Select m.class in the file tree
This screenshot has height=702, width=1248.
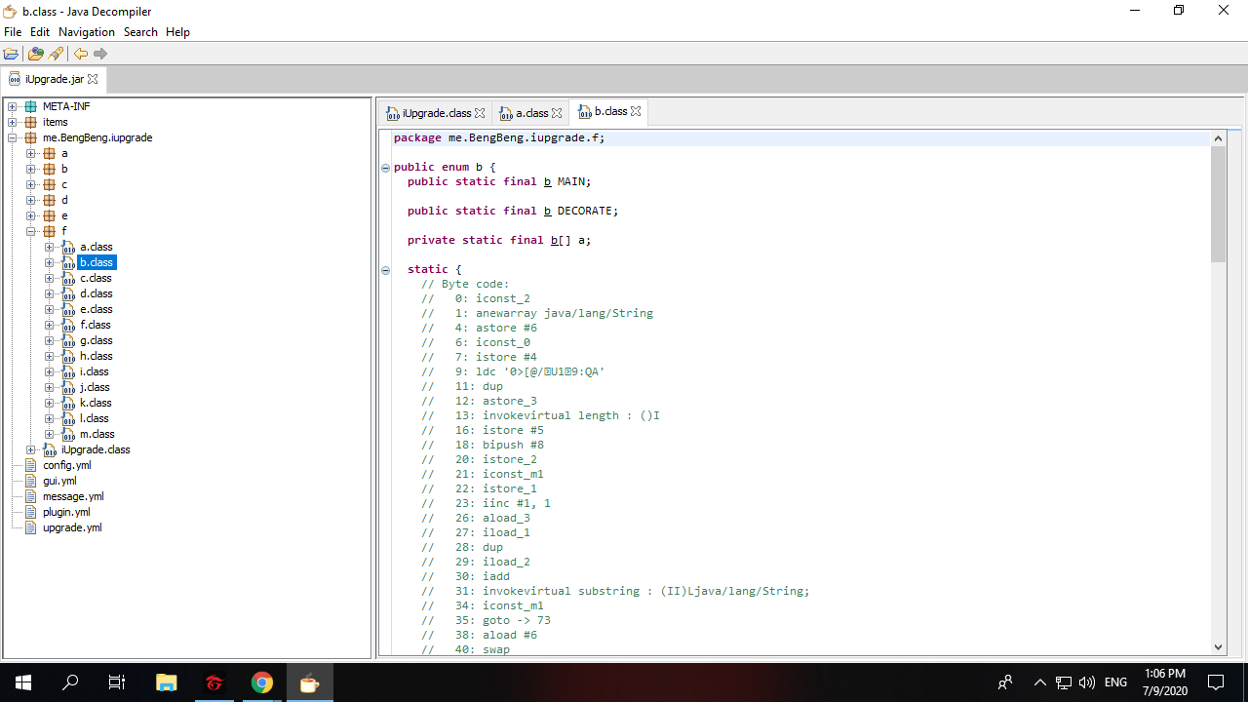click(x=97, y=434)
